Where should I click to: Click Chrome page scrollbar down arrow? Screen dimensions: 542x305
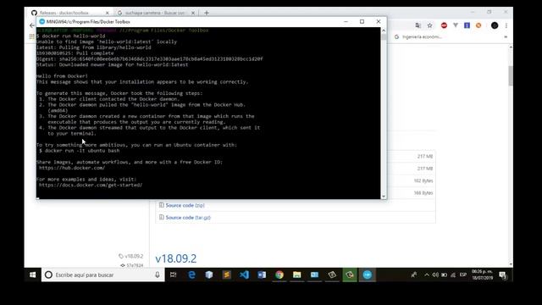(511, 264)
